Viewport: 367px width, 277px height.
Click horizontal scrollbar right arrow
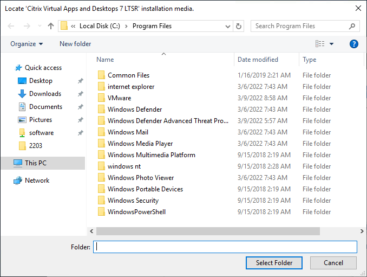362,231
